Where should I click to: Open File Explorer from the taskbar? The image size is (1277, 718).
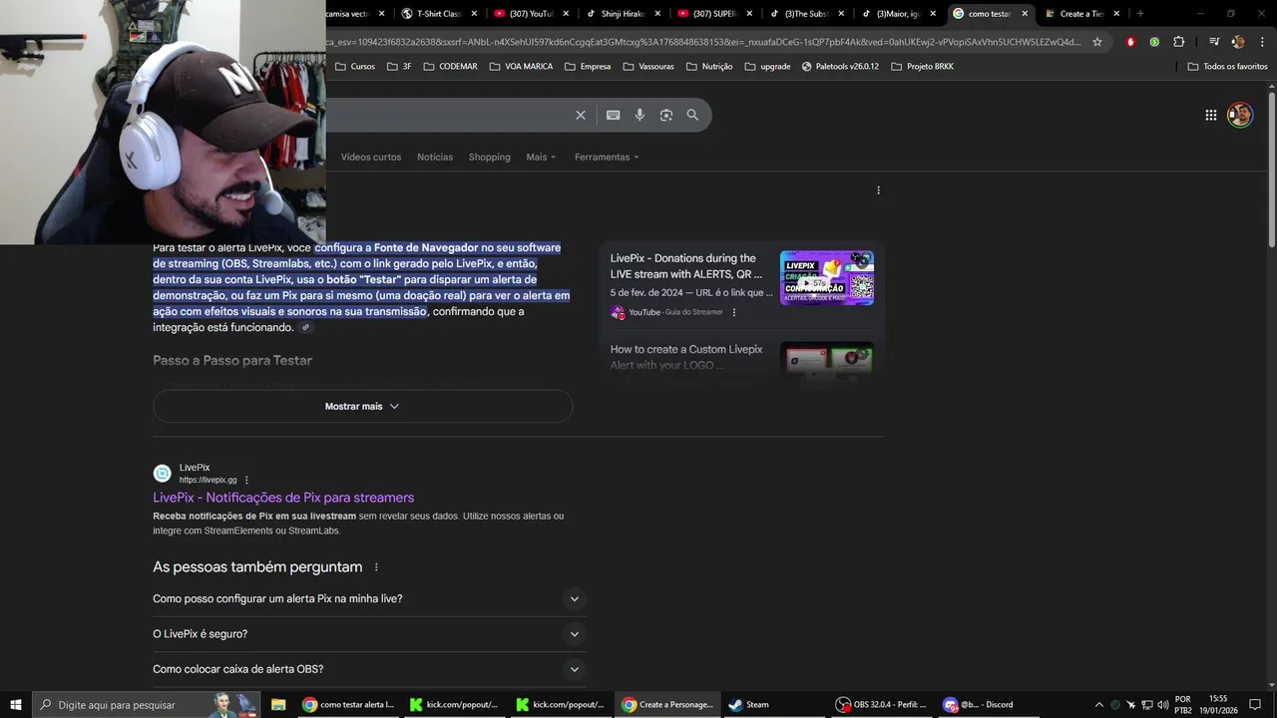(x=278, y=704)
